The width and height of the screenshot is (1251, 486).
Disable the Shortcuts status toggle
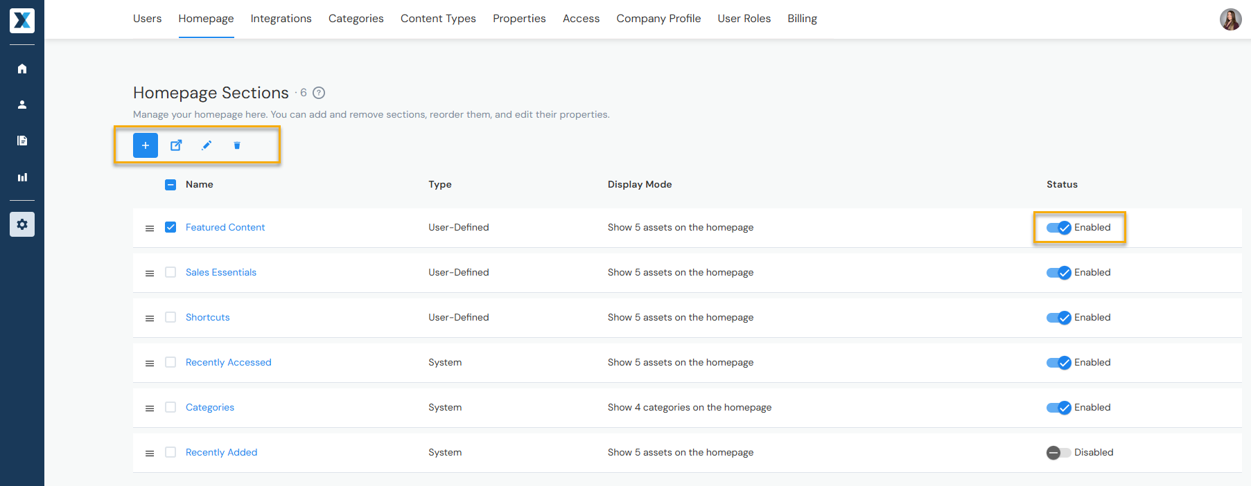coord(1058,318)
